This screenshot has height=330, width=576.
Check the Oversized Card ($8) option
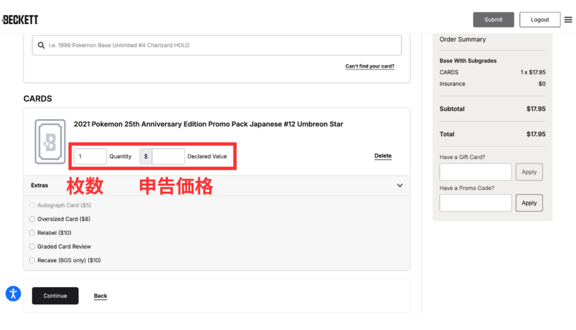[x=32, y=219]
